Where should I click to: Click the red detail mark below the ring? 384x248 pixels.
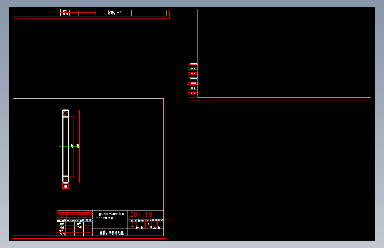(x=66, y=186)
